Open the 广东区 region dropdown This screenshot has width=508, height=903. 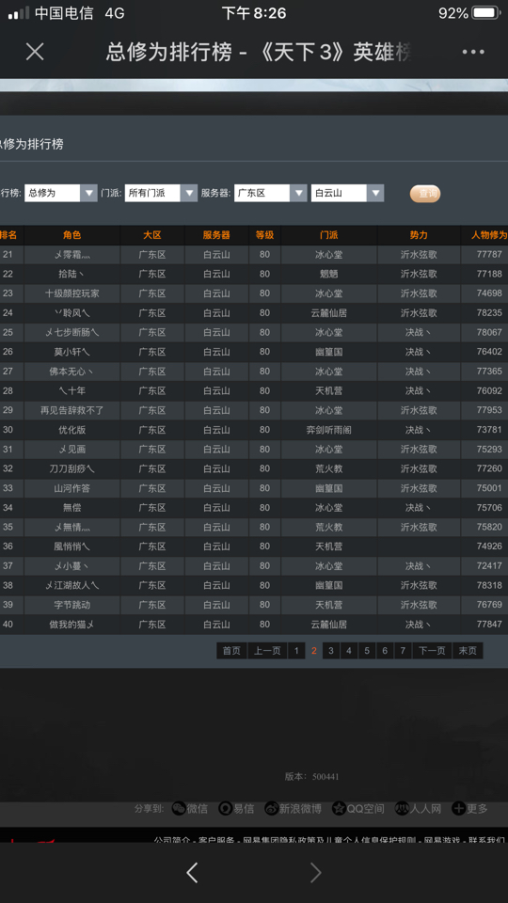coord(270,193)
